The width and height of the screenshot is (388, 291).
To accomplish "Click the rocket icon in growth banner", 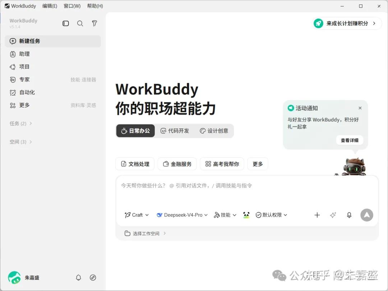I will tap(318, 23).
